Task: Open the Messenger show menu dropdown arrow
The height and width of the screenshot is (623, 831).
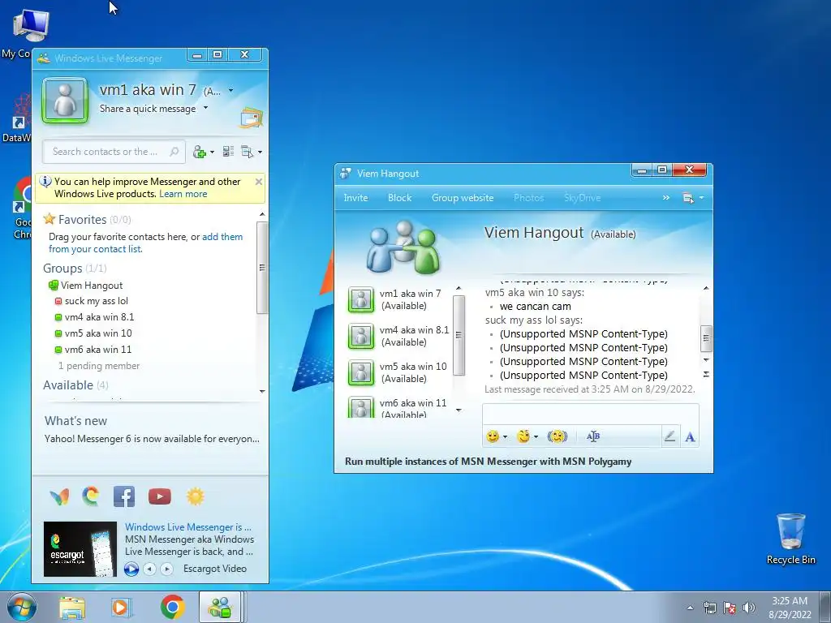Action: [260, 152]
